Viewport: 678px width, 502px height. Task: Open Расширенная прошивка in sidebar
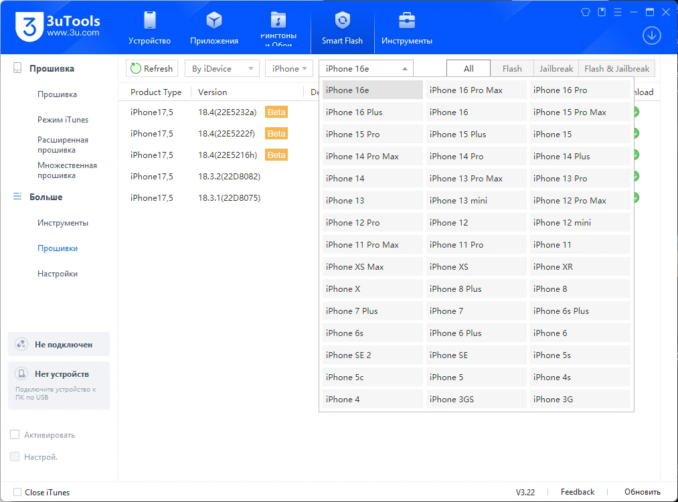[x=63, y=145]
